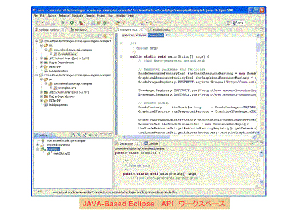Collapse the main method fold marker in editor
Screen dimensions: 285x215
pos(121,56)
